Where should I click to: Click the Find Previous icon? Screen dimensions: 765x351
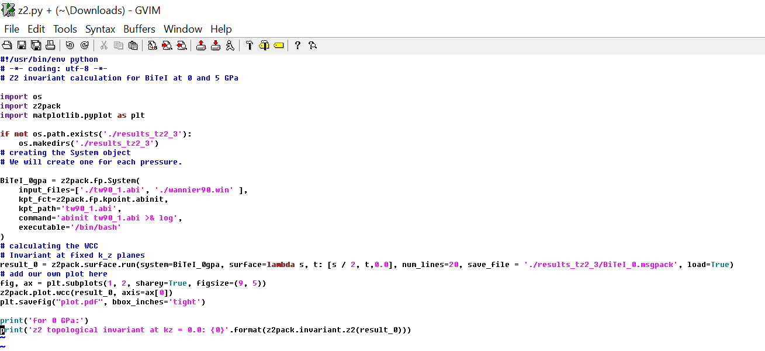tap(182, 45)
